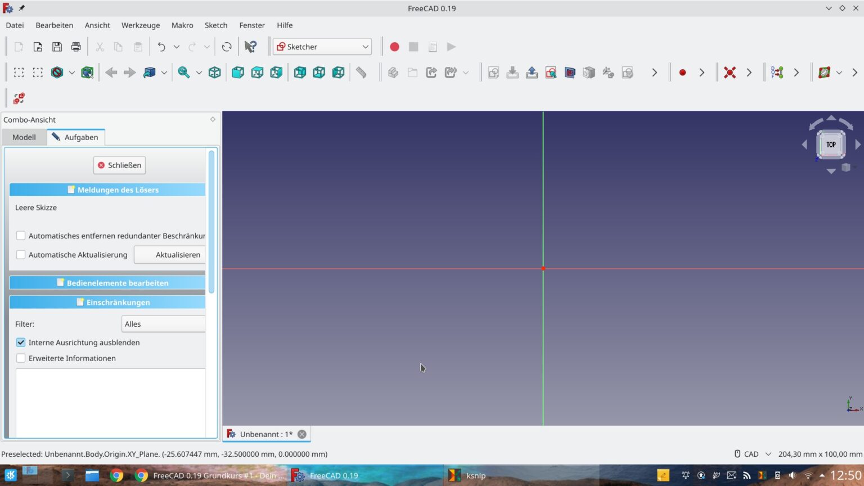The width and height of the screenshot is (864, 486).
Task: Click the 204,30 mm x 100,00 mm dimensions
Action: coord(820,454)
